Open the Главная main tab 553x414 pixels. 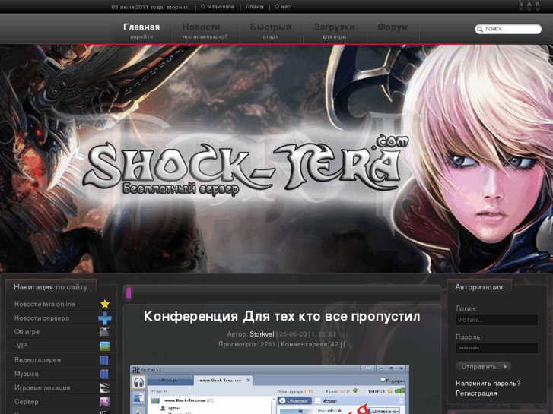141,31
